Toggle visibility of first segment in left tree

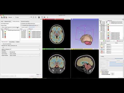(x=4, y=32)
